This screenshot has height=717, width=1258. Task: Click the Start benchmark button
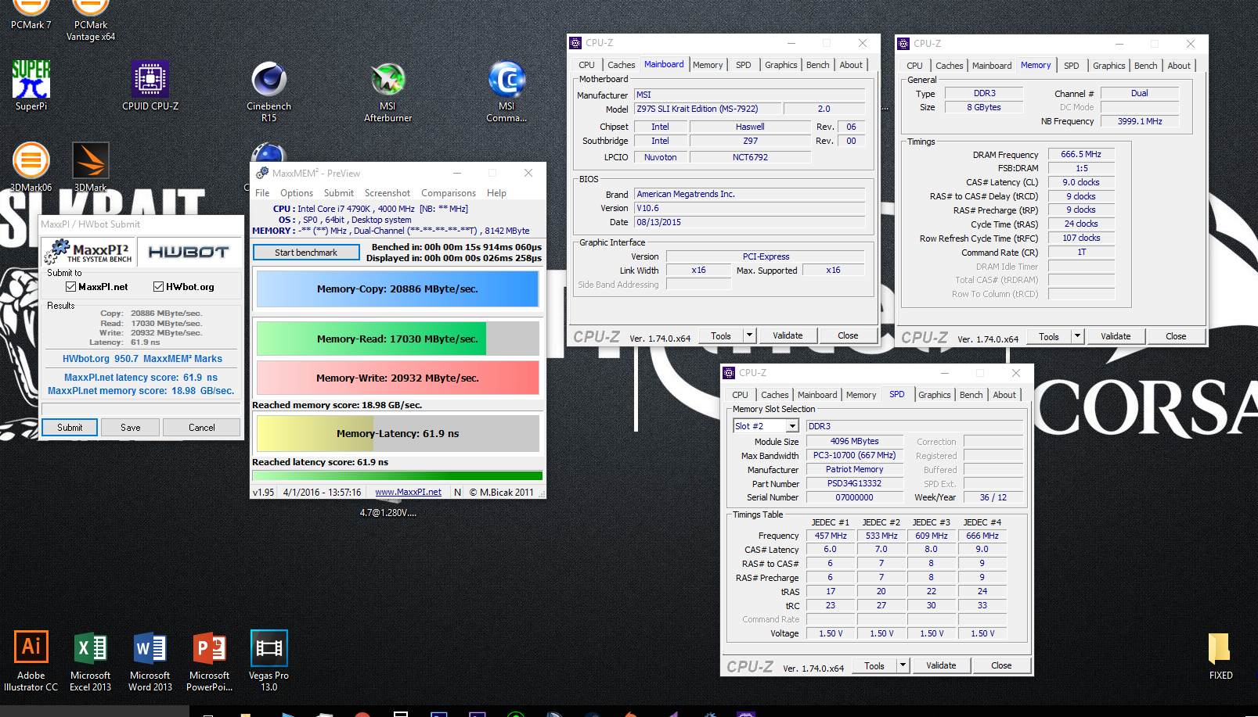pos(306,253)
